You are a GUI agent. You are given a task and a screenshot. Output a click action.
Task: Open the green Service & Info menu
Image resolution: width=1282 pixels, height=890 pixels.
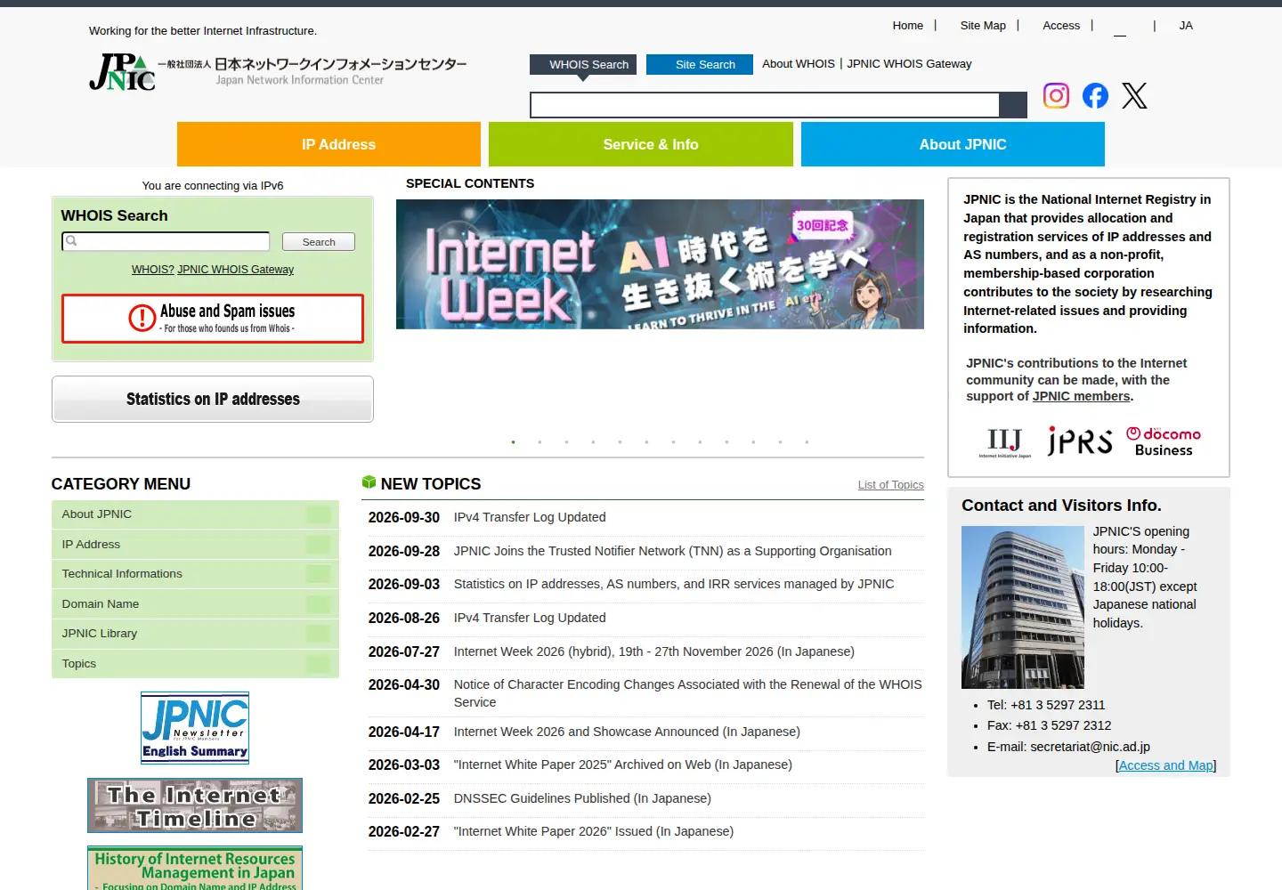641,144
